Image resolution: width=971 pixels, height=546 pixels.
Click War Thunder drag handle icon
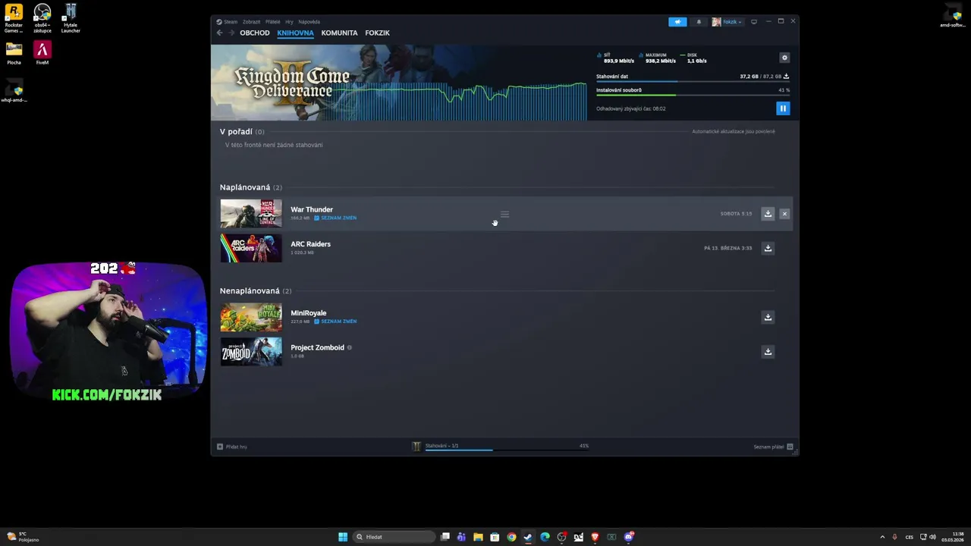tap(504, 215)
